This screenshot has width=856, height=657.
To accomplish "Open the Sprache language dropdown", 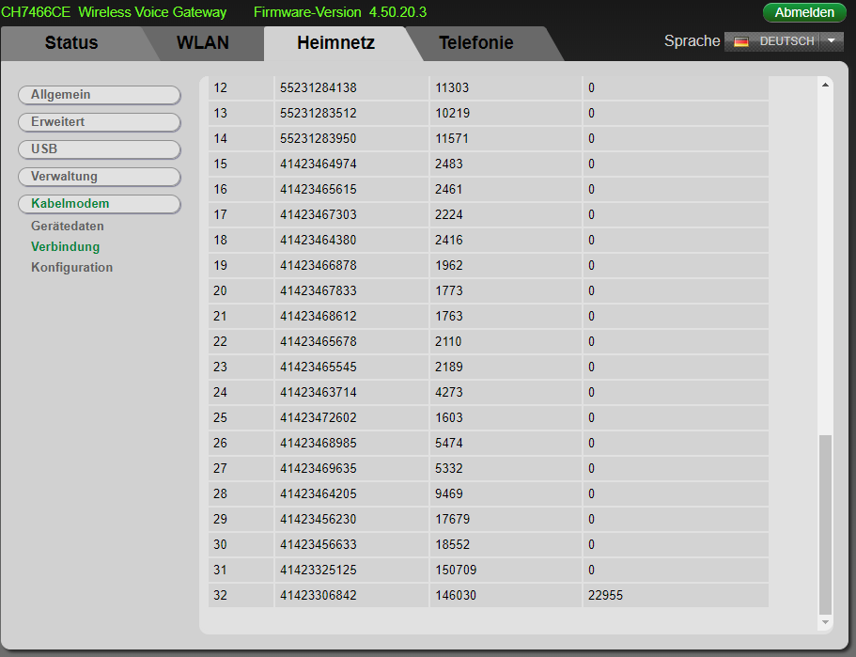I will (784, 41).
